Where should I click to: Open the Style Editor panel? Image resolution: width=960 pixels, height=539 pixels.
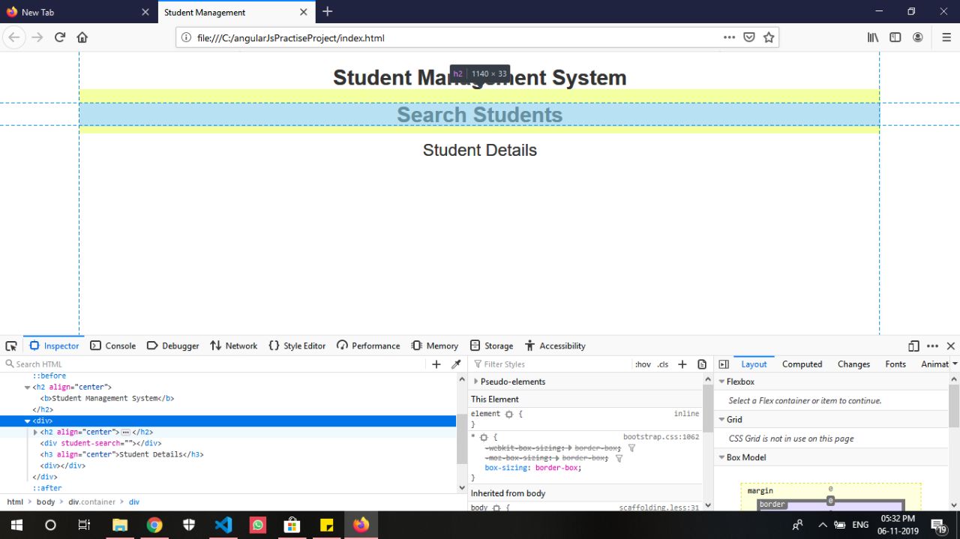(297, 346)
